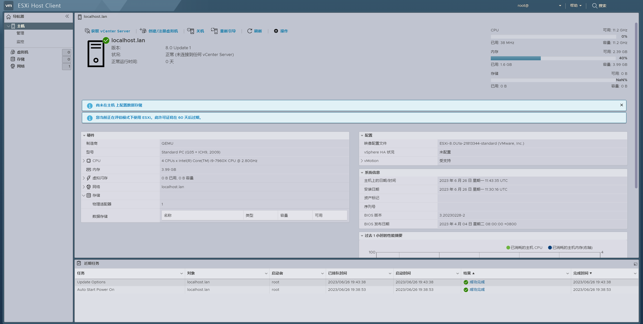Click the search magnifier icon
This screenshot has height=324, width=643.
pyautogui.click(x=595, y=6)
